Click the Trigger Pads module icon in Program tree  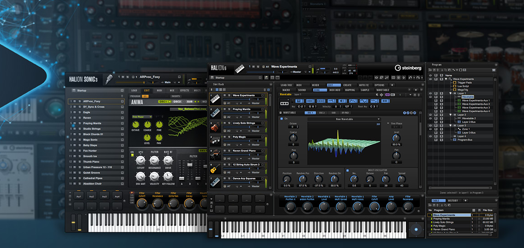tap(455, 82)
